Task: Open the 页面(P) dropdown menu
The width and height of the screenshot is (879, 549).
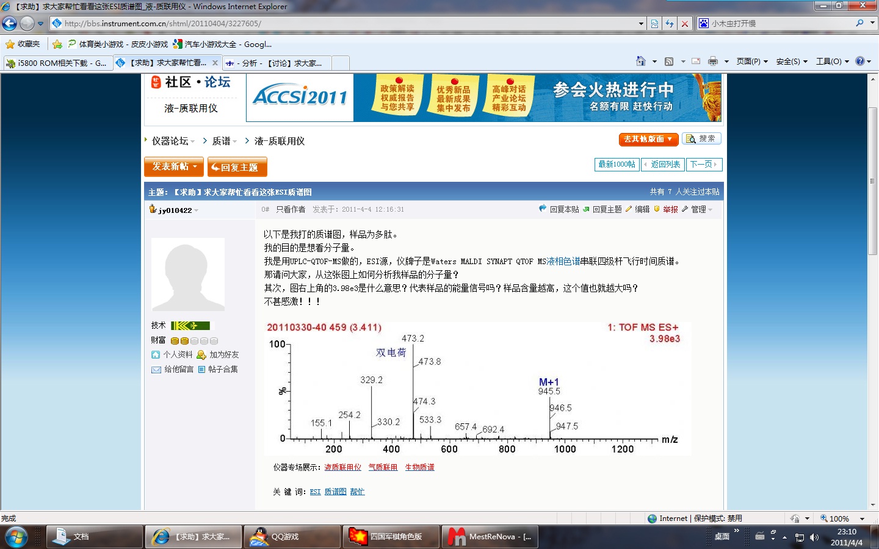Action: (752, 61)
